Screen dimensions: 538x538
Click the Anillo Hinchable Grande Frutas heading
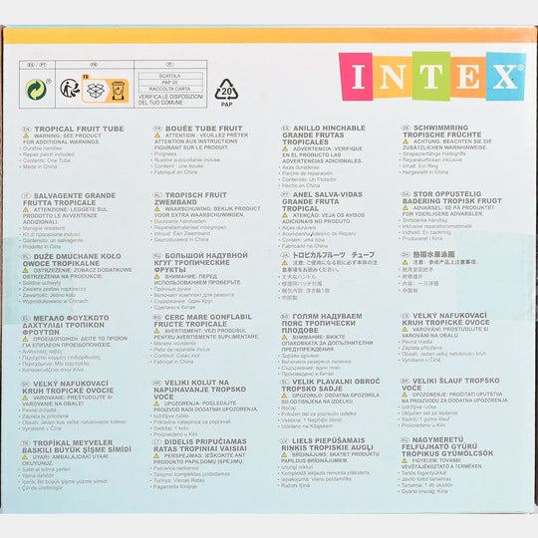pyautogui.click(x=323, y=134)
